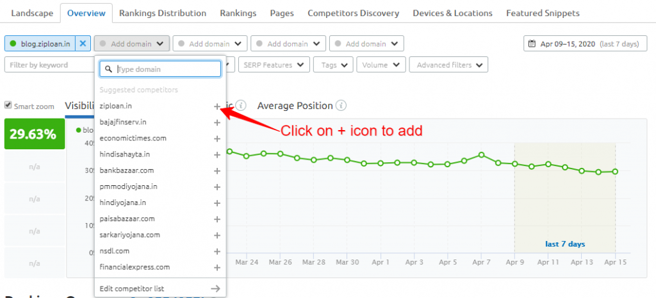Click the info icon beside Average Position
The image size is (656, 298).
click(341, 106)
